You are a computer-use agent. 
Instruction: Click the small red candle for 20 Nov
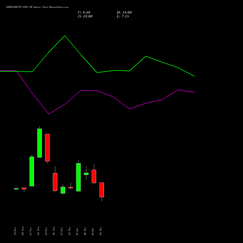tap(24, 189)
